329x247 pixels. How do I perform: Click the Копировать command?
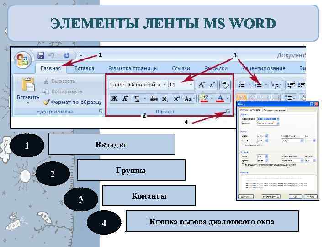62,91
